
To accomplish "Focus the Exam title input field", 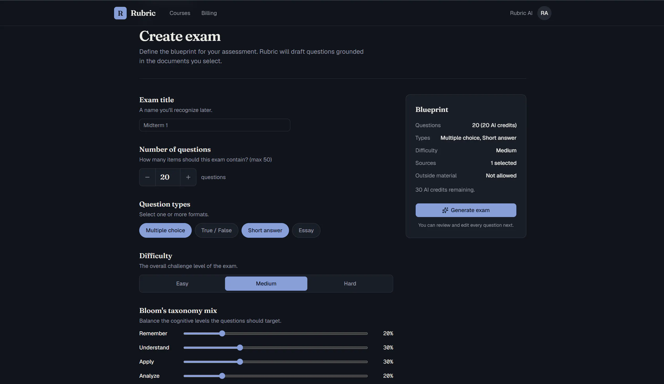I will click(215, 125).
